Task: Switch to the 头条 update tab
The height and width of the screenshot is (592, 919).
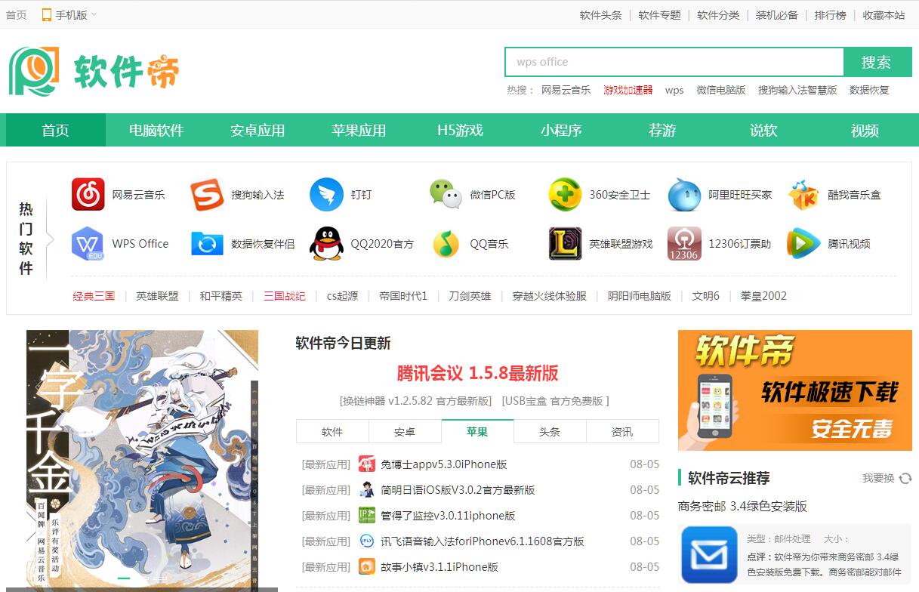Action: click(550, 432)
